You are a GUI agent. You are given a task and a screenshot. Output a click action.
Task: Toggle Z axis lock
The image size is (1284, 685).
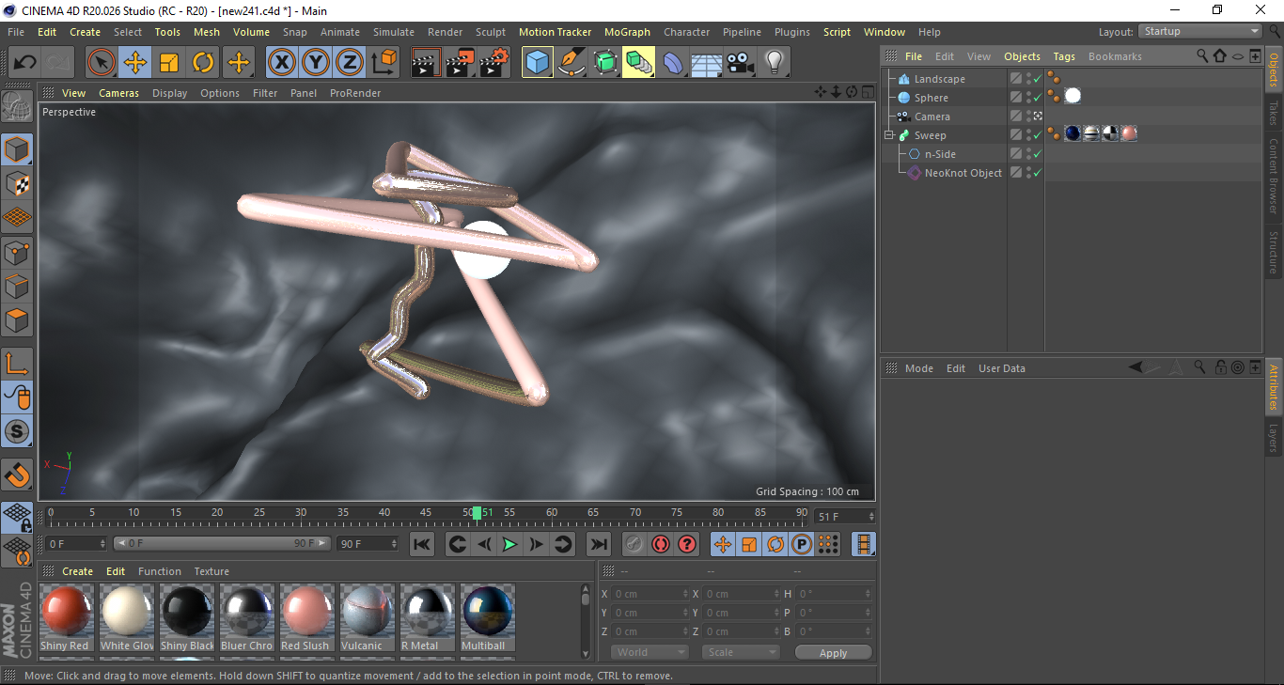click(x=349, y=63)
